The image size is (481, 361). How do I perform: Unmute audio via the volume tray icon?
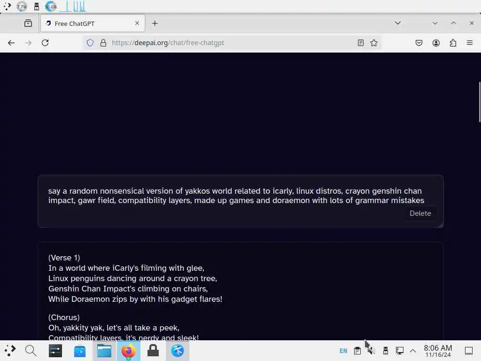(x=371, y=351)
